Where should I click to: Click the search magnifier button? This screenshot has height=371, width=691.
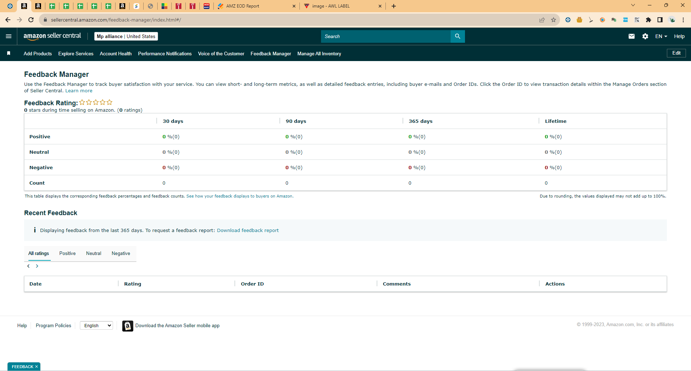click(x=457, y=36)
